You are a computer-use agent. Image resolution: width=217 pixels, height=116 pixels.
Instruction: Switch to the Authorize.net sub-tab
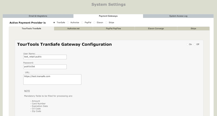(x=73, y=28)
